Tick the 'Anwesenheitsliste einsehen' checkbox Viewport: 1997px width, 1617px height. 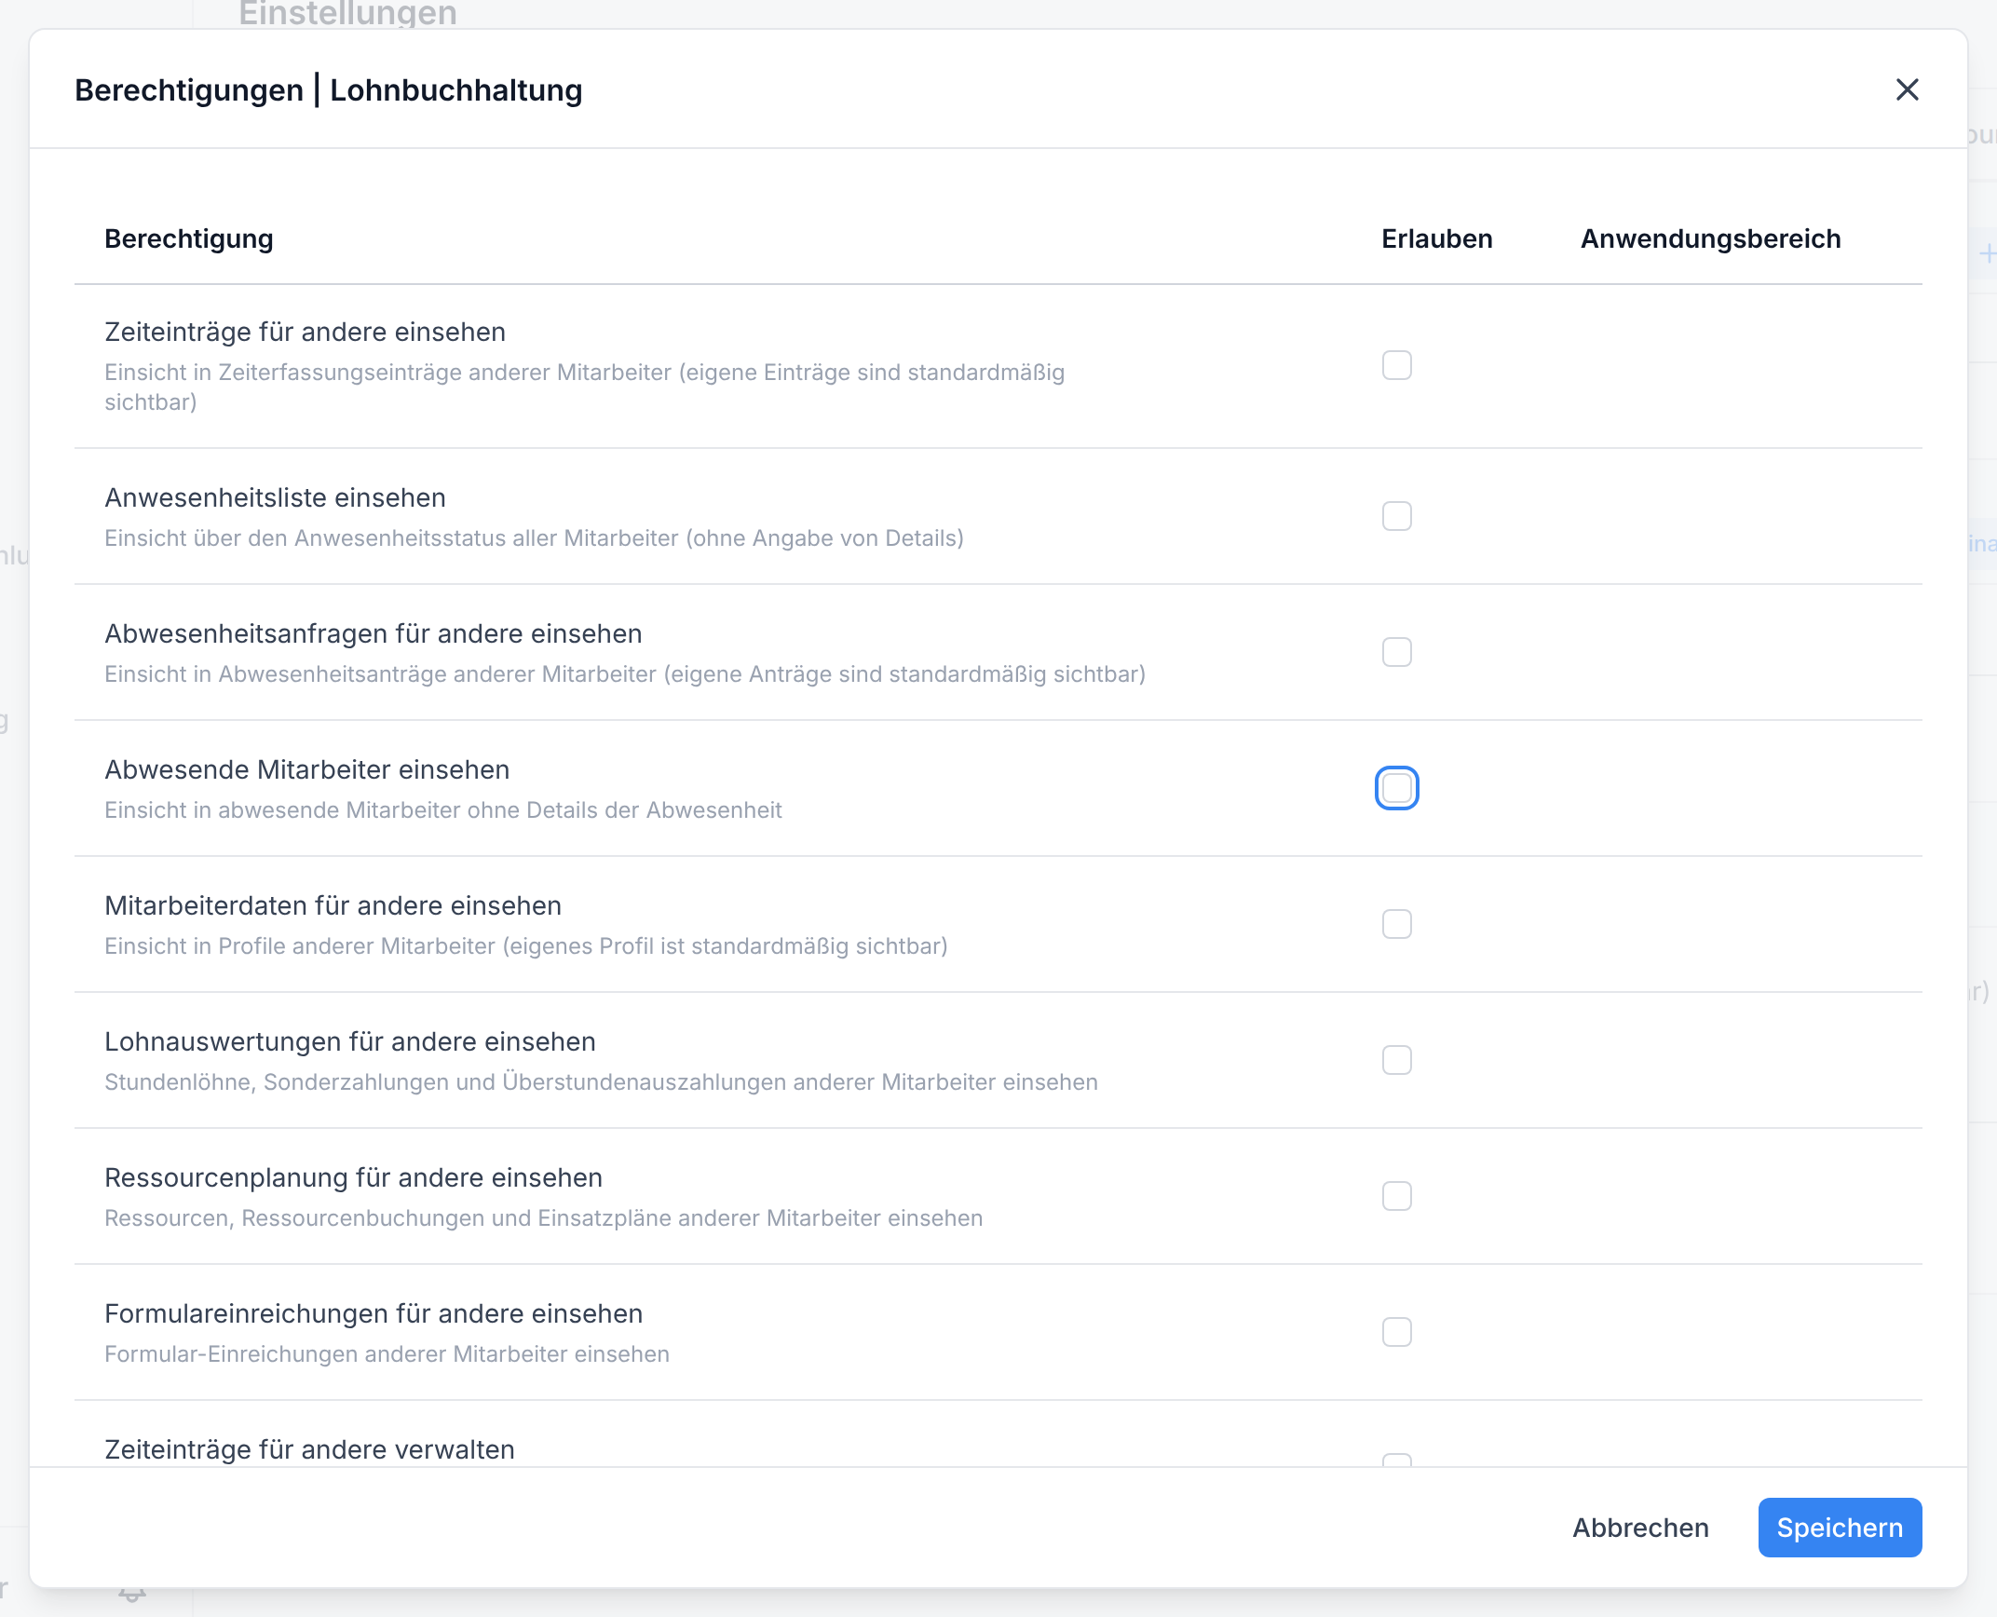[x=1396, y=516]
